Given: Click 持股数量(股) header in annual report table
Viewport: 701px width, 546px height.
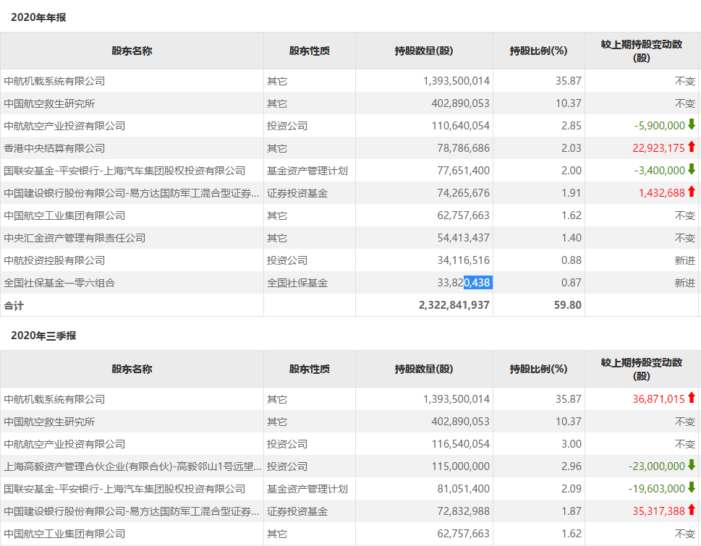Looking at the screenshot, I should pyautogui.click(x=424, y=51).
